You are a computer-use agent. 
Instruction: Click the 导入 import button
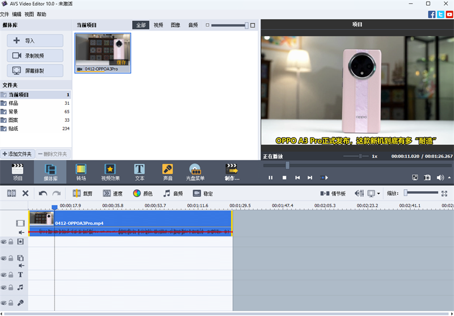click(35, 41)
